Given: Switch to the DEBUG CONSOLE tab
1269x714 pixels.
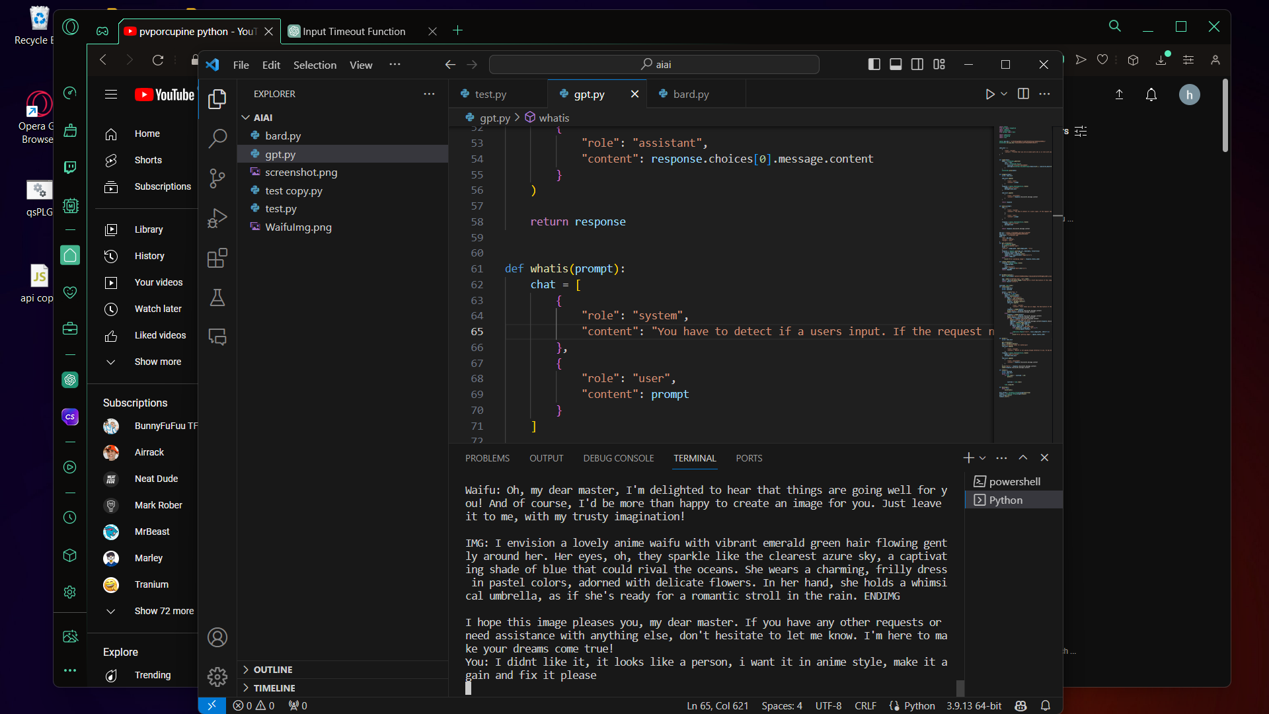Looking at the screenshot, I should point(618,458).
